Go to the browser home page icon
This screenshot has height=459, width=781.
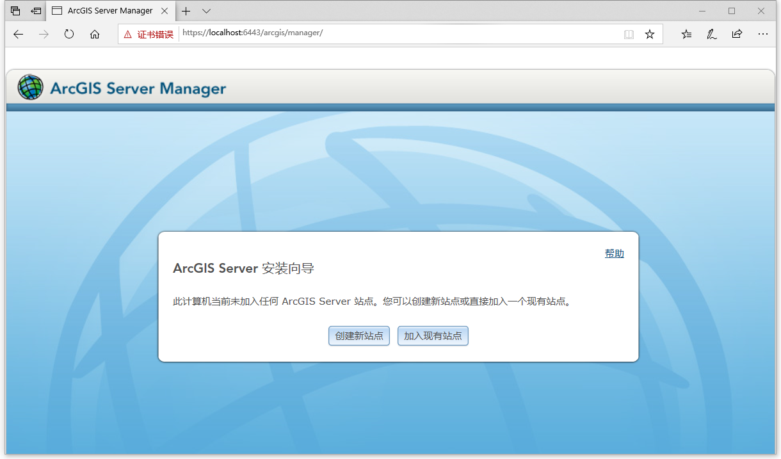point(95,35)
